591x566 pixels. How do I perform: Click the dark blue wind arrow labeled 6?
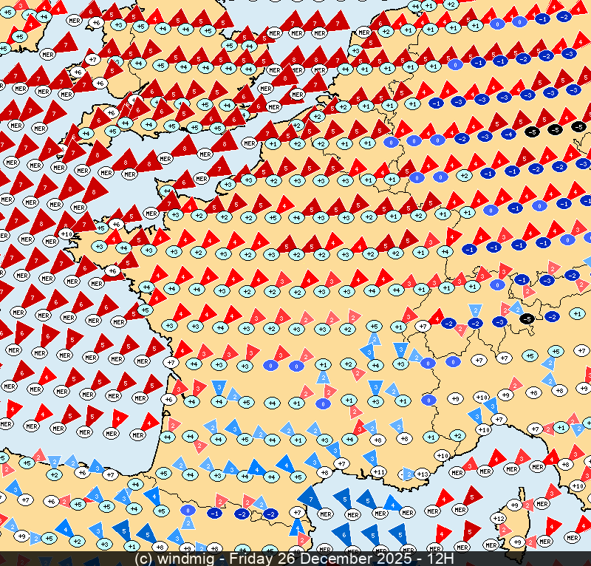342,532
